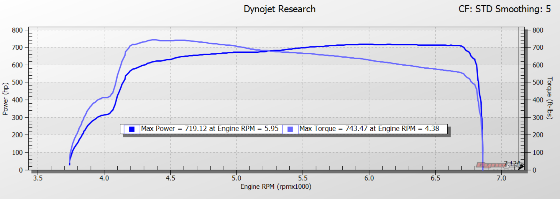The image size is (560, 199).
Task: Click the 5.0 tick label on RPM axis
Action: pos(236,178)
